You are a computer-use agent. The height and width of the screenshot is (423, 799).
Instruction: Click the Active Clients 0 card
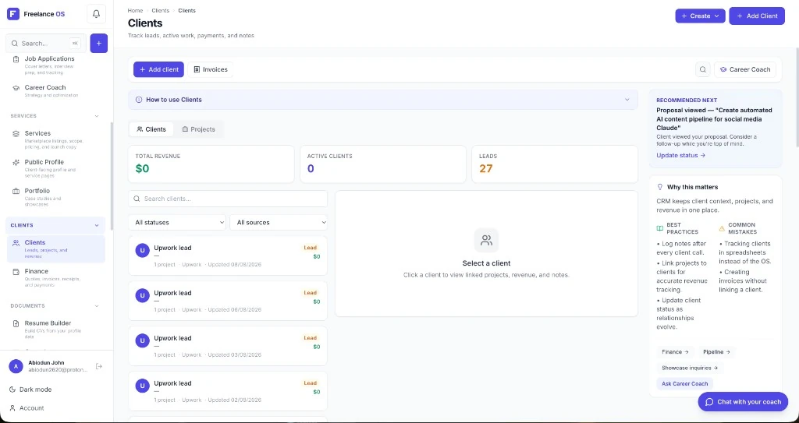pos(382,164)
